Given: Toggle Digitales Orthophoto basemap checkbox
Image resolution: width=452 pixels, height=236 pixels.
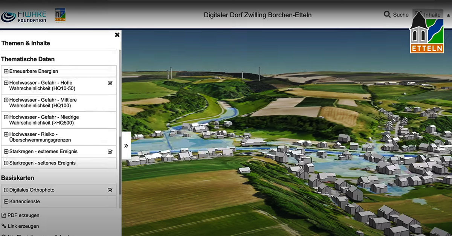Looking at the screenshot, I should point(110,190).
